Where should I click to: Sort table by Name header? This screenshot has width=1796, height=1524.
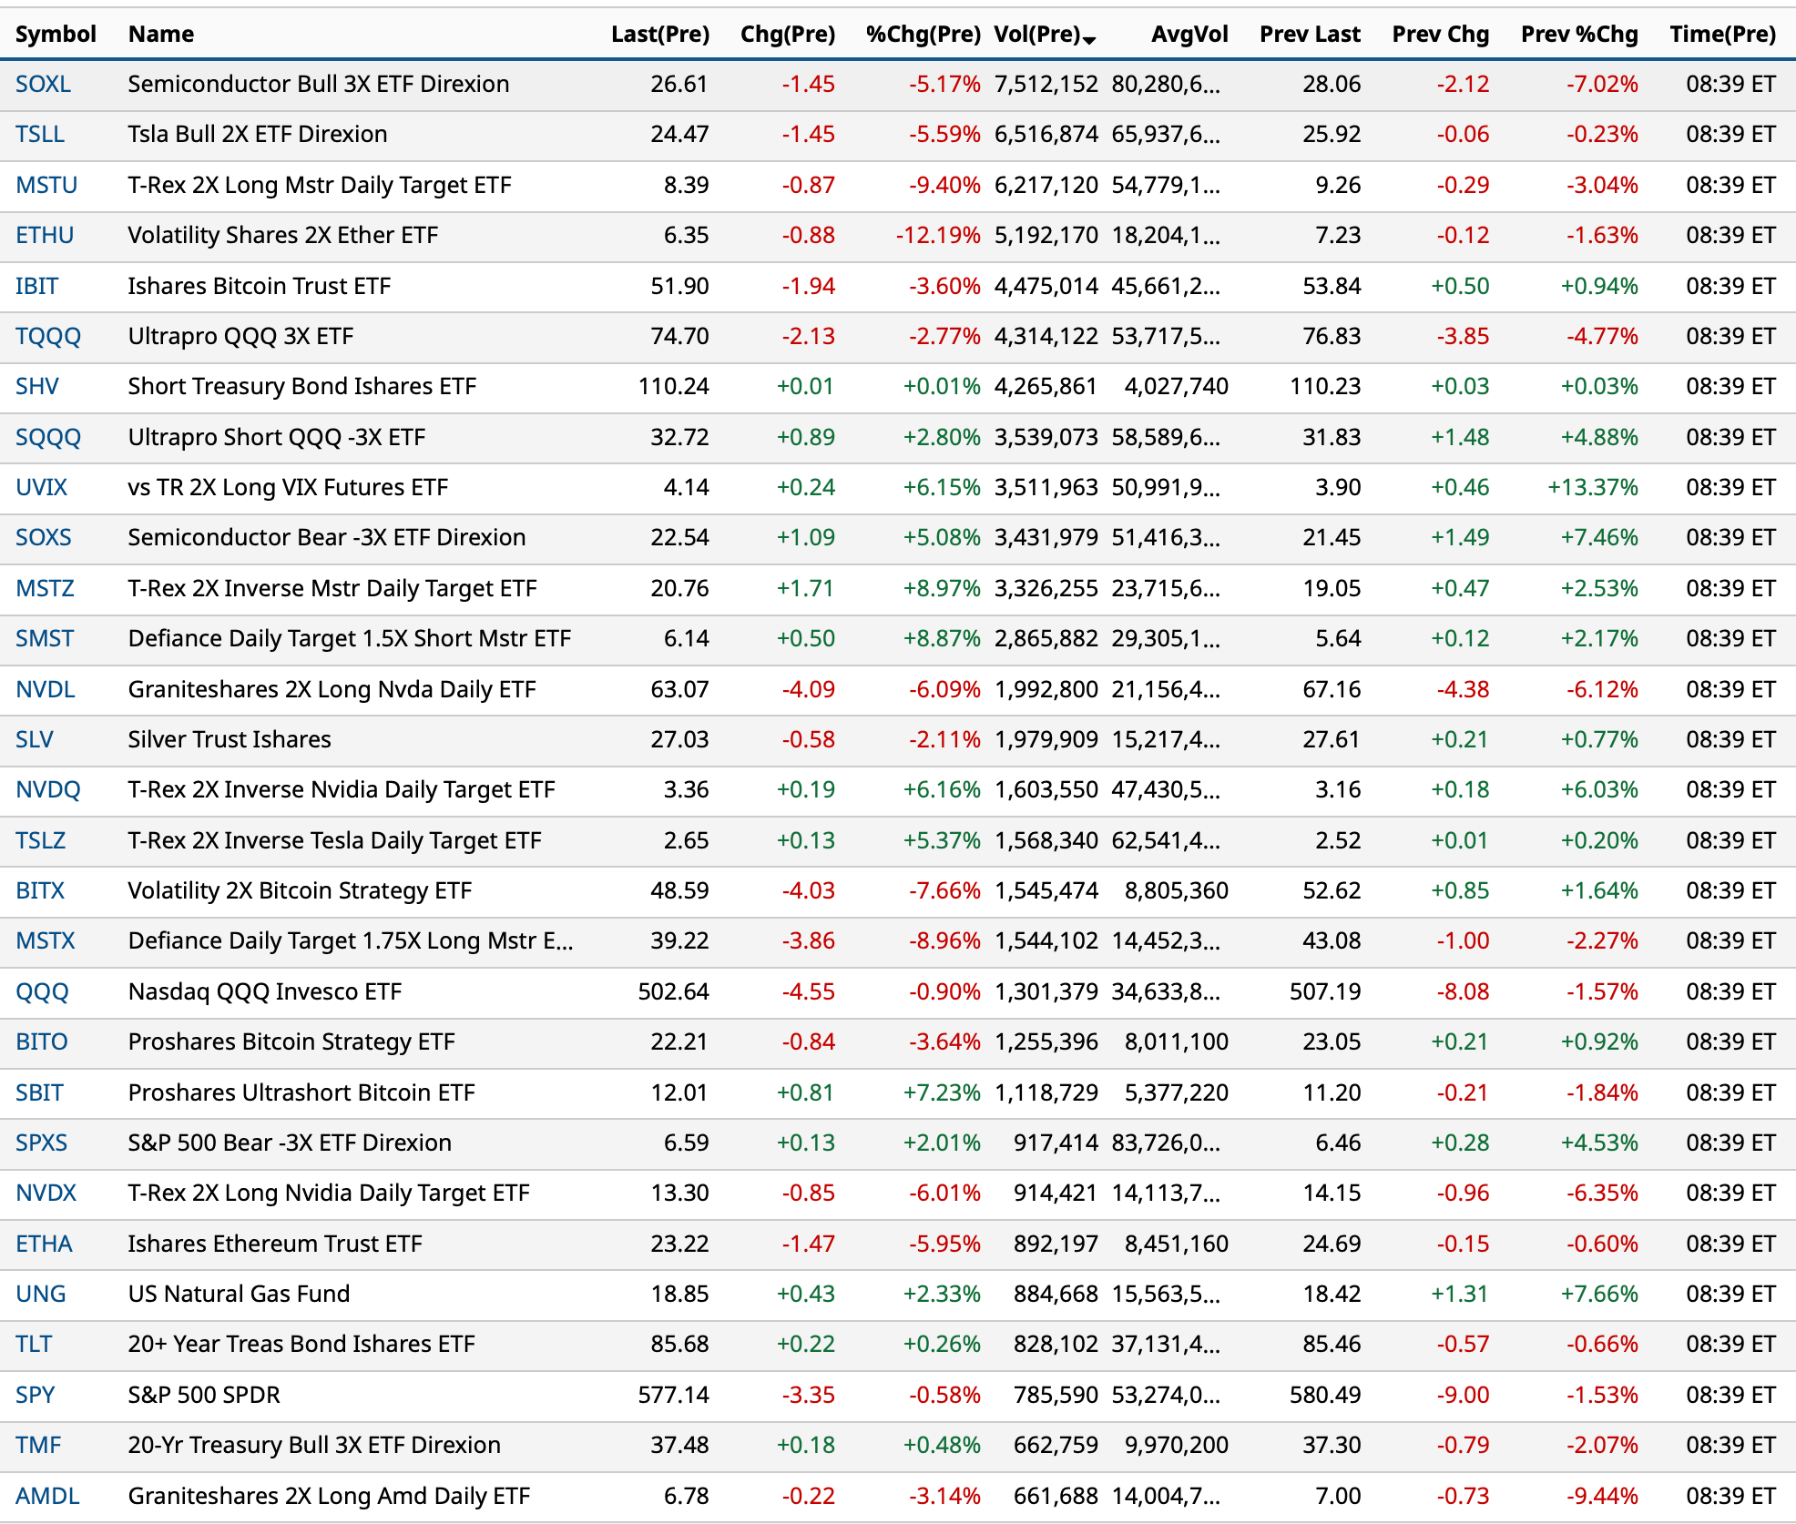tap(160, 35)
